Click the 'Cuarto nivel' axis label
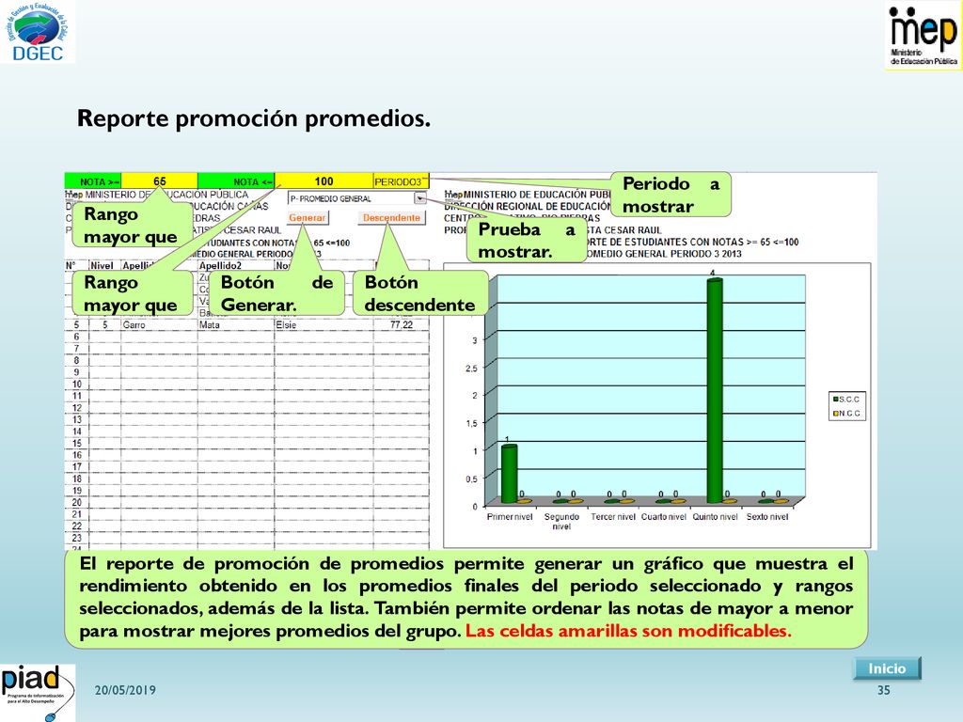The width and height of the screenshot is (963, 722). 663,517
